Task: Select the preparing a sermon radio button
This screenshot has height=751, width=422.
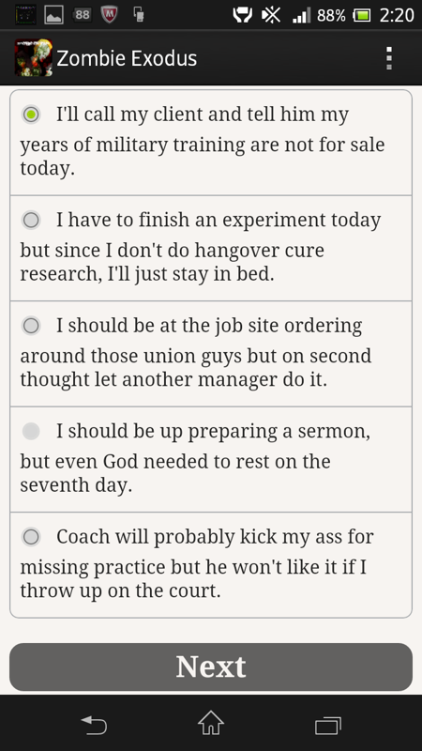Action: point(31,432)
